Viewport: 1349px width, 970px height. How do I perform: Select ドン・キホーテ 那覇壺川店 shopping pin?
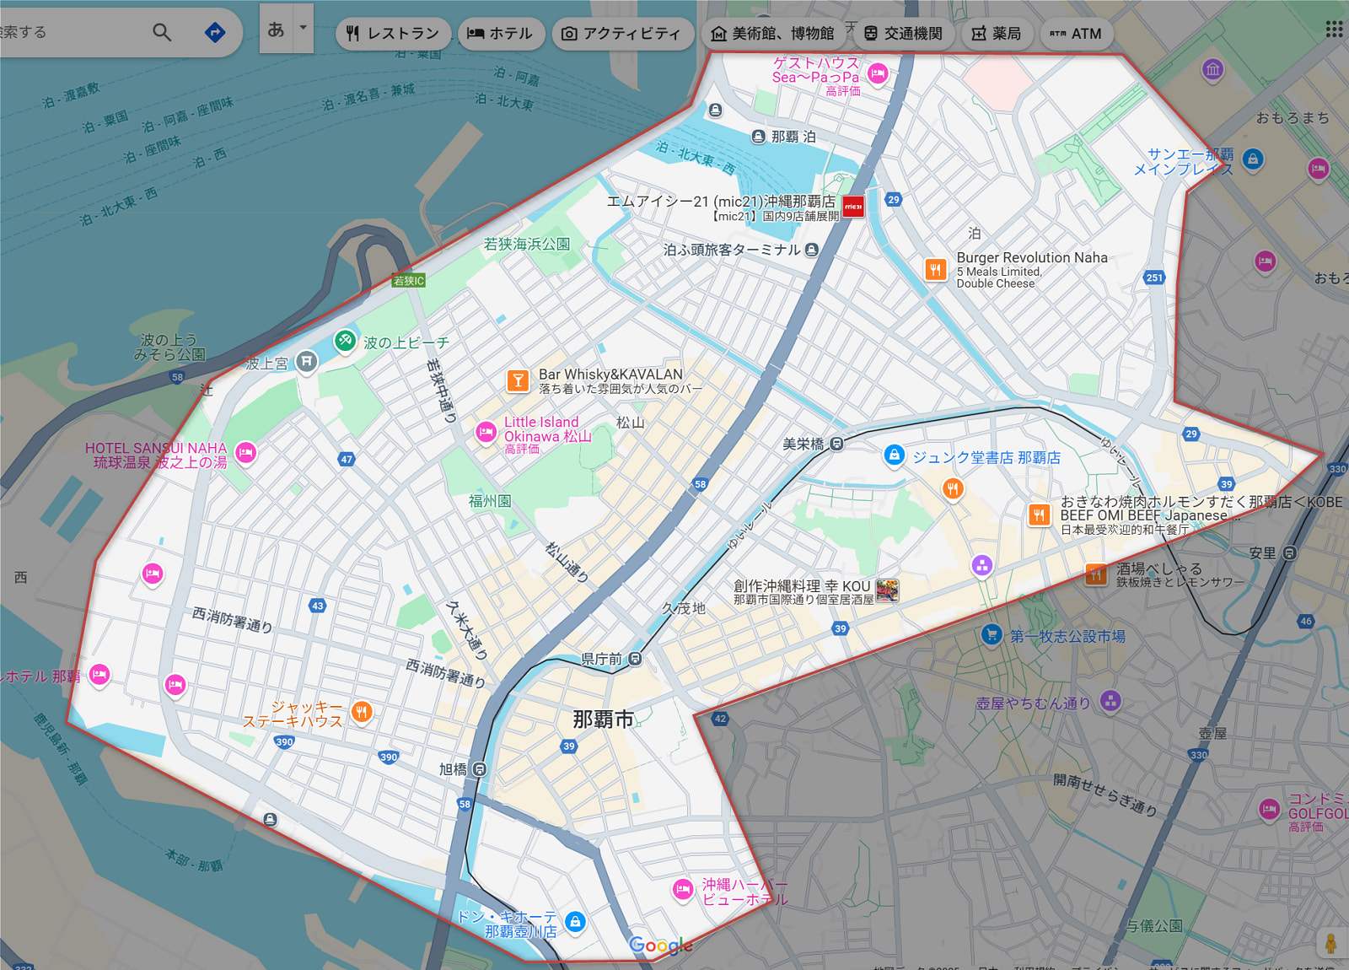(575, 922)
